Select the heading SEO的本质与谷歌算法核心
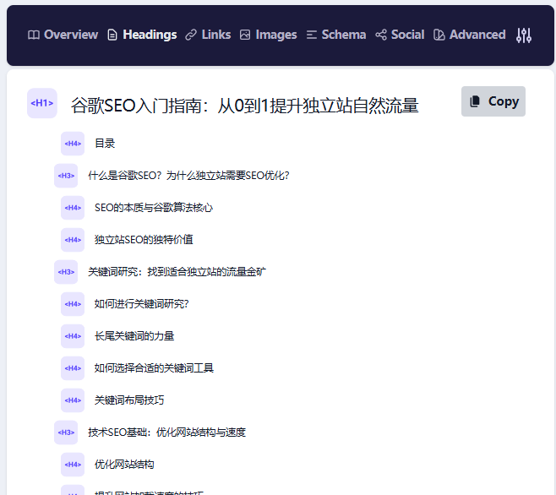The height and width of the screenshot is (495, 556). (x=154, y=208)
